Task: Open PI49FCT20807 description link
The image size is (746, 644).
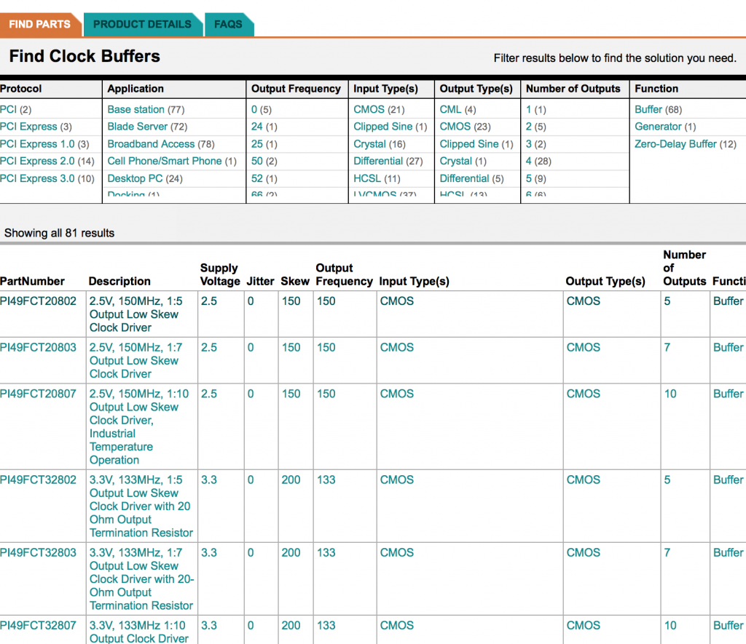Action: (138, 426)
